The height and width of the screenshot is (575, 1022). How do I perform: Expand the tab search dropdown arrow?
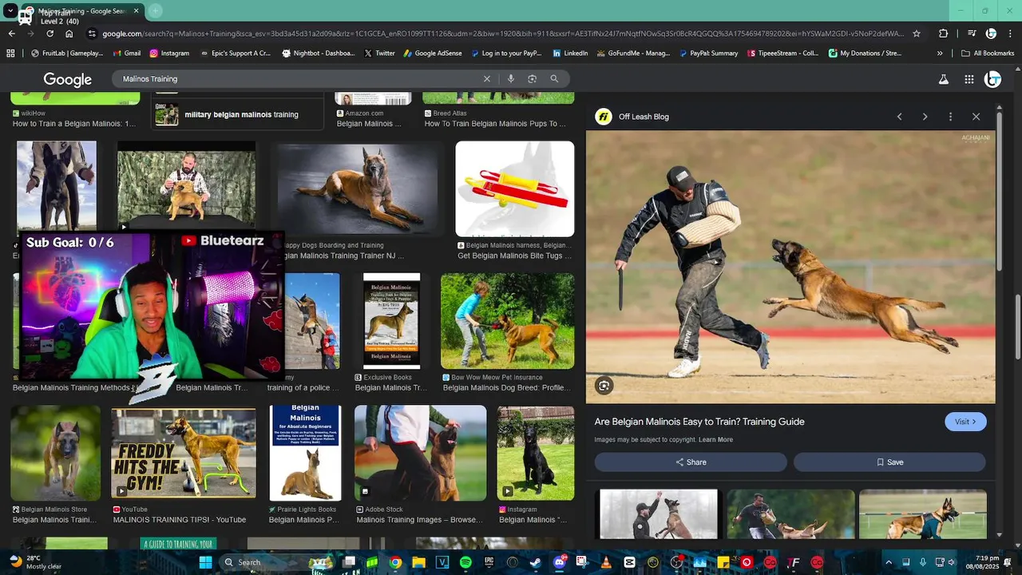tap(10, 11)
